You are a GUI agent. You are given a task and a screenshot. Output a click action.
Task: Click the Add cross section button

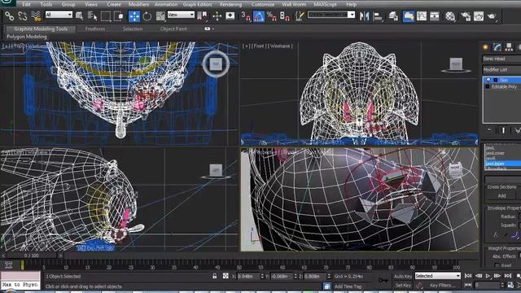[x=501, y=196]
